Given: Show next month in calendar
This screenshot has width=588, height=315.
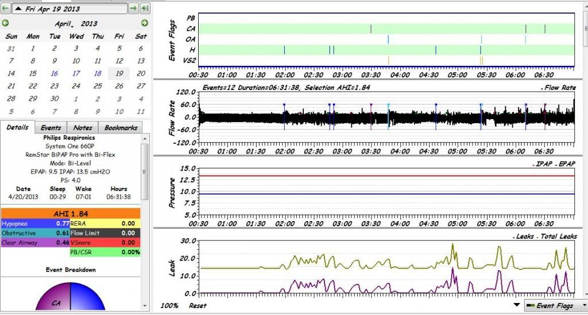Looking at the screenshot, I should point(144,23).
